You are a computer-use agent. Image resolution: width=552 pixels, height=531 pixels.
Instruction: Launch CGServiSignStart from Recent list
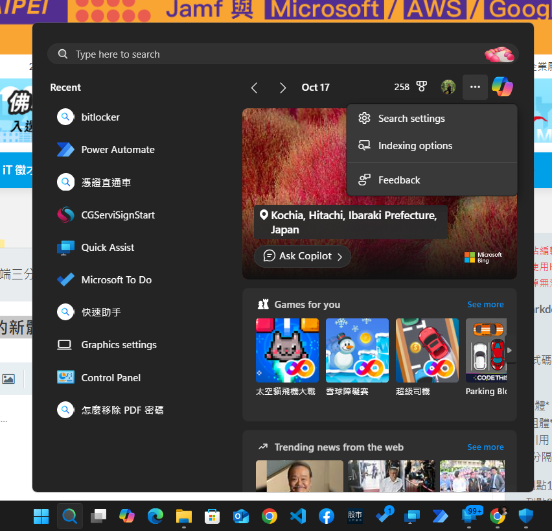106,215
